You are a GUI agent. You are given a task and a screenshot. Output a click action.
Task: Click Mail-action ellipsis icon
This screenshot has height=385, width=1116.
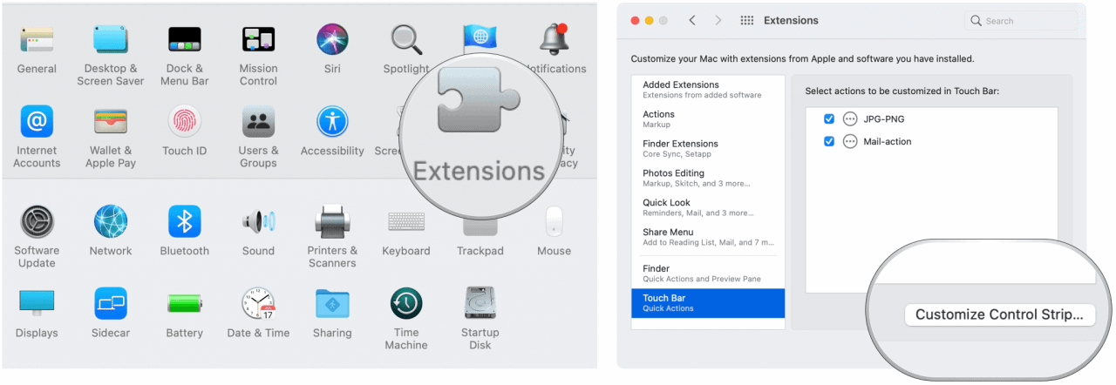point(851,141)
